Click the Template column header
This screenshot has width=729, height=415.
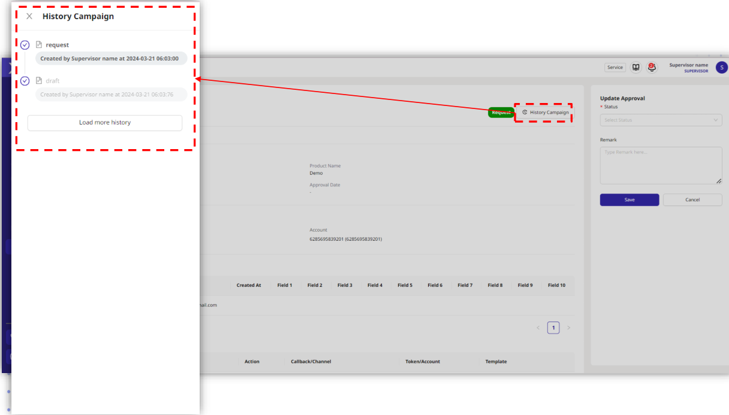point(496,362)
